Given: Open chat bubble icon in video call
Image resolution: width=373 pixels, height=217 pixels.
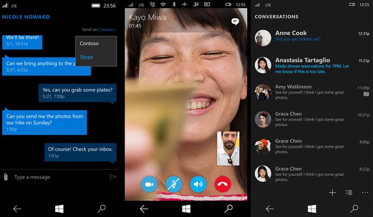Looking at the screenshot, I should [x=235, y=22].
